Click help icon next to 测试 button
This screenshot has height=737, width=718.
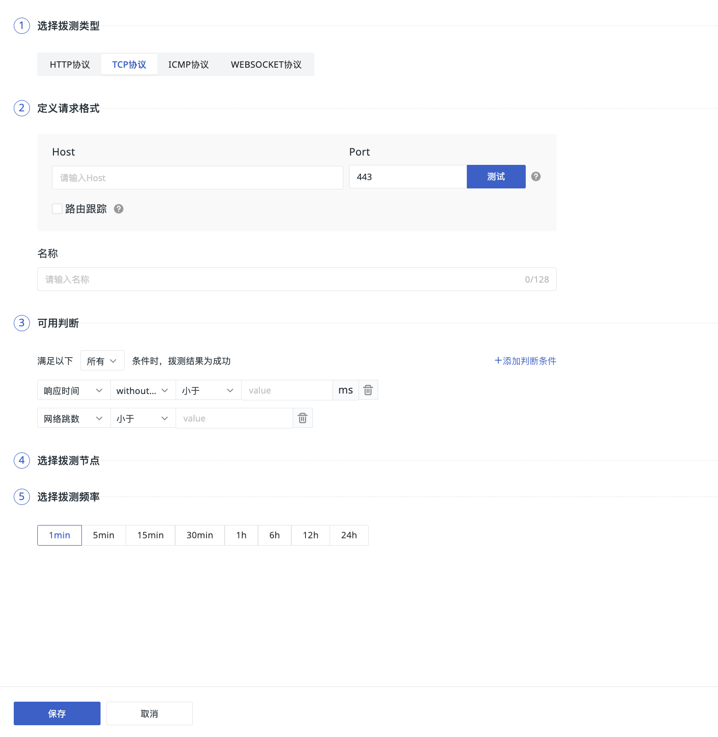coord(536,177)
